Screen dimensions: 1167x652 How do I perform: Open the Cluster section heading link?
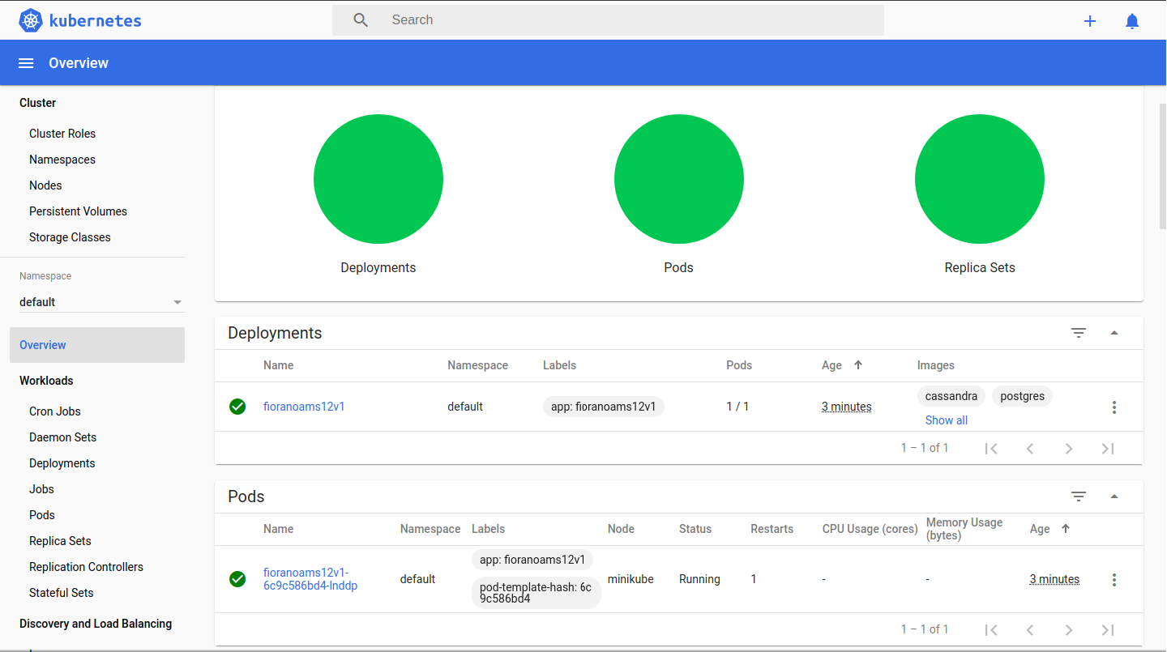(x=37, y=103)
